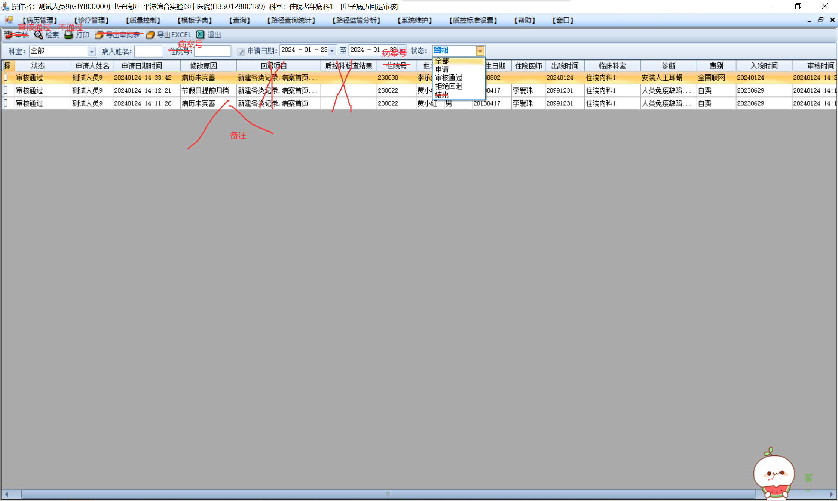Click the 打印 printer icon
The width and height of the screenshot is (838, 501).
tap(69, 35)
